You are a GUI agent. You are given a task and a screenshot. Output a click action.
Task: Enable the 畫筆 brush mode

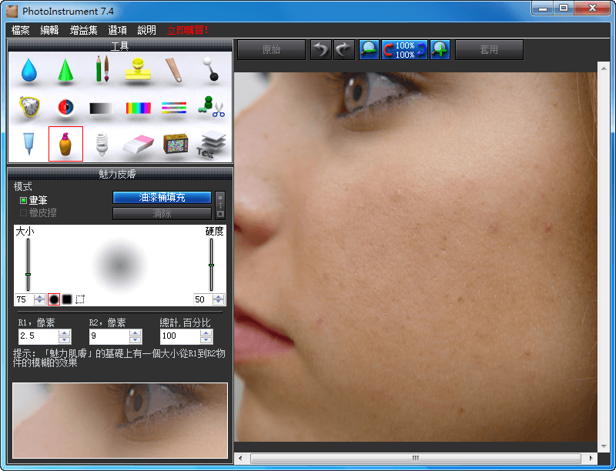[x=34, y=200]
